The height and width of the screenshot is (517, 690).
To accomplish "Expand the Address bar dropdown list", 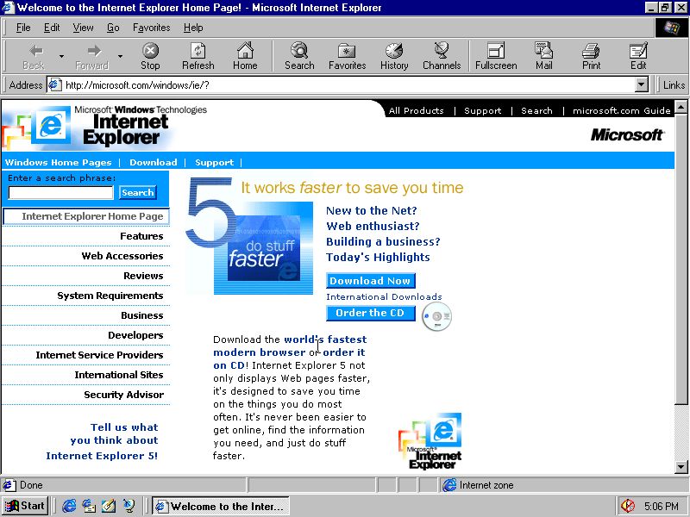I will pyautogui.click(x=642, y=84).
